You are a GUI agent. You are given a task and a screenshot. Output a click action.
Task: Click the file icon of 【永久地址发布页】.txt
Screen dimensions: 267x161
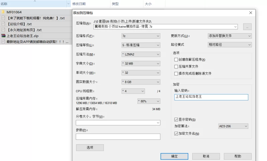tap(3, 30)
